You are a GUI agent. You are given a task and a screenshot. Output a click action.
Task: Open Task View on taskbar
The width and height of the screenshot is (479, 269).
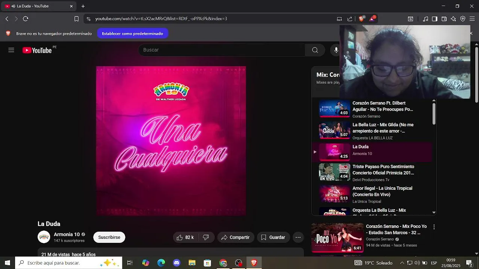[x=130, y=263]
